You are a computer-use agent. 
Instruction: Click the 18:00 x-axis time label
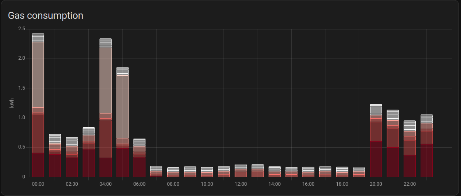342,184
